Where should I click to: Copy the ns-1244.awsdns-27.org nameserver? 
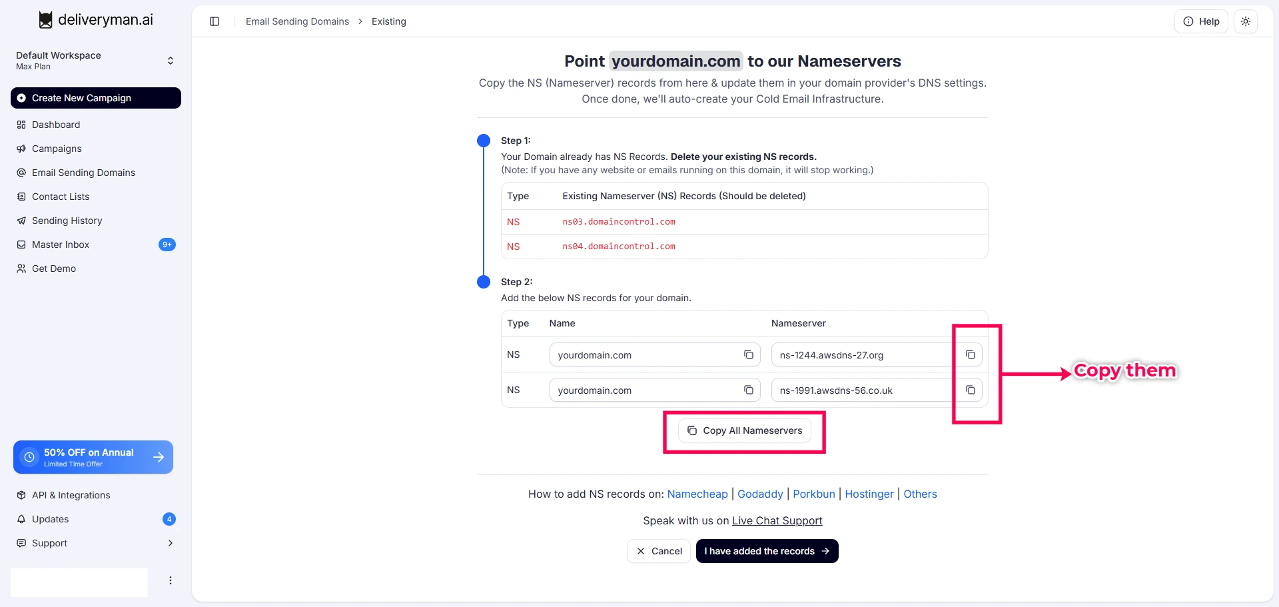tap(971, 354)
